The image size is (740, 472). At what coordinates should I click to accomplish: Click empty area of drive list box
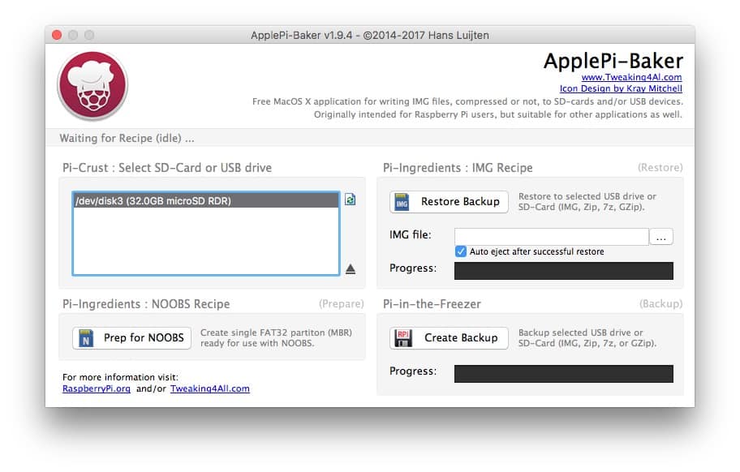[205, 243]
